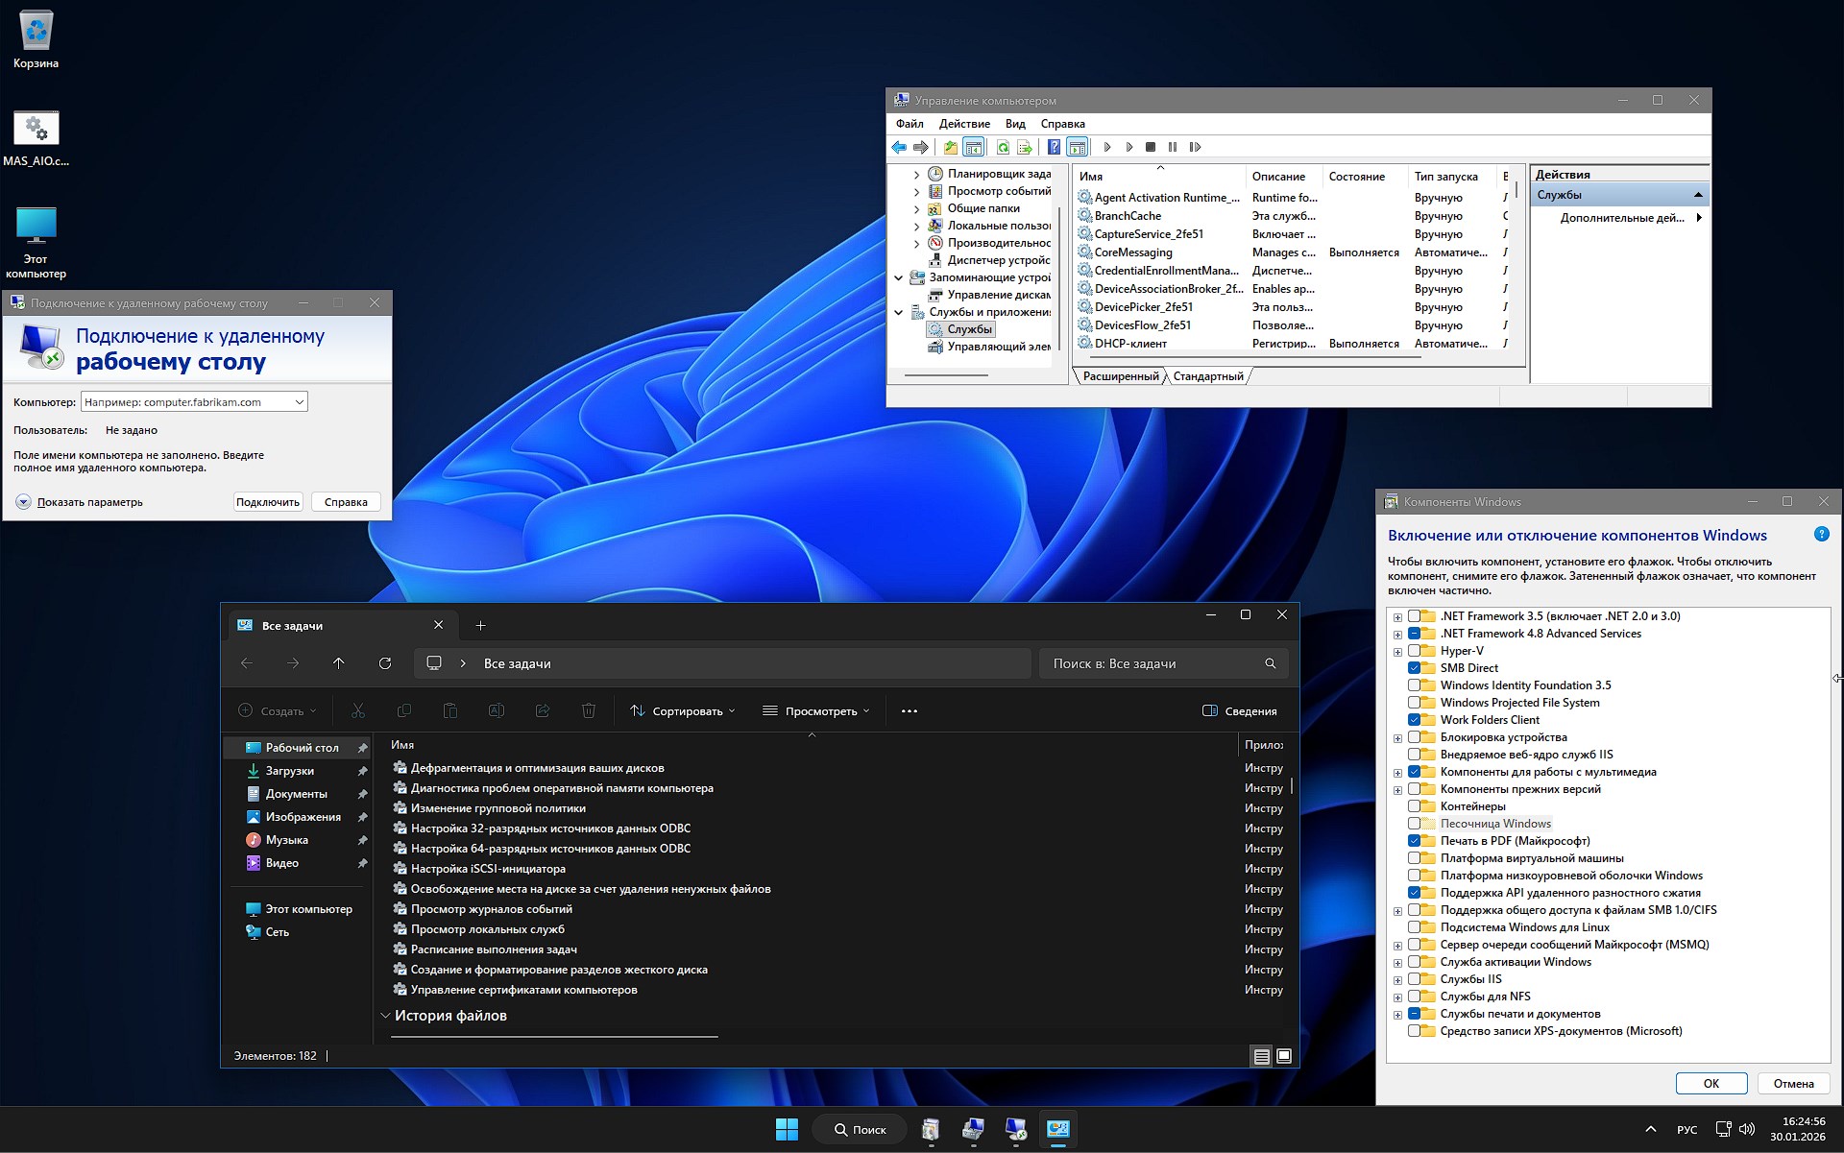Click the horizontal scrollbar in services list
Screen dimensions: 1844x1153
coord(1249,357)
